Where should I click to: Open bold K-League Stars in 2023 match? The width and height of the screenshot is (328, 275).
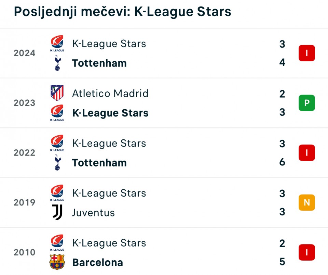pos(110,113)
